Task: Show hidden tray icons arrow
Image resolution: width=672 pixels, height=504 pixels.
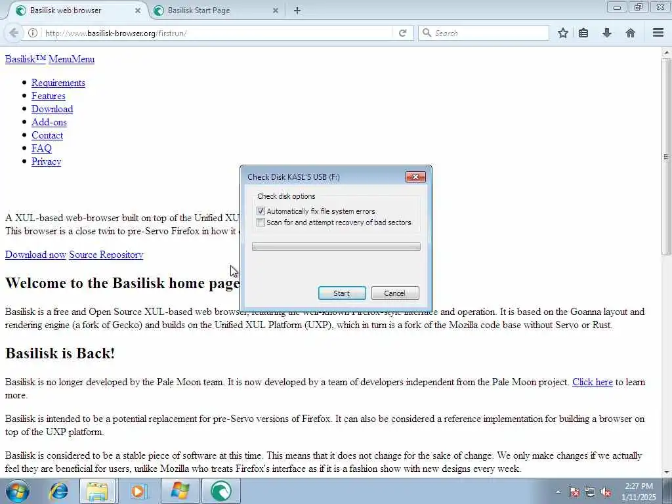Action: point(558,492)
